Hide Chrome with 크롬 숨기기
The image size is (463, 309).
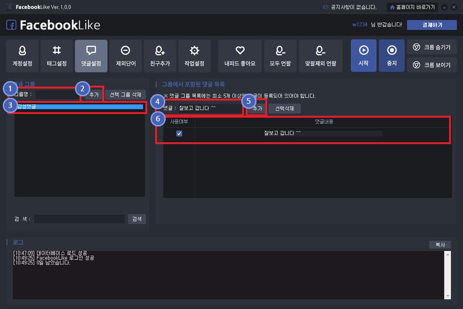[x=432, y=47]
